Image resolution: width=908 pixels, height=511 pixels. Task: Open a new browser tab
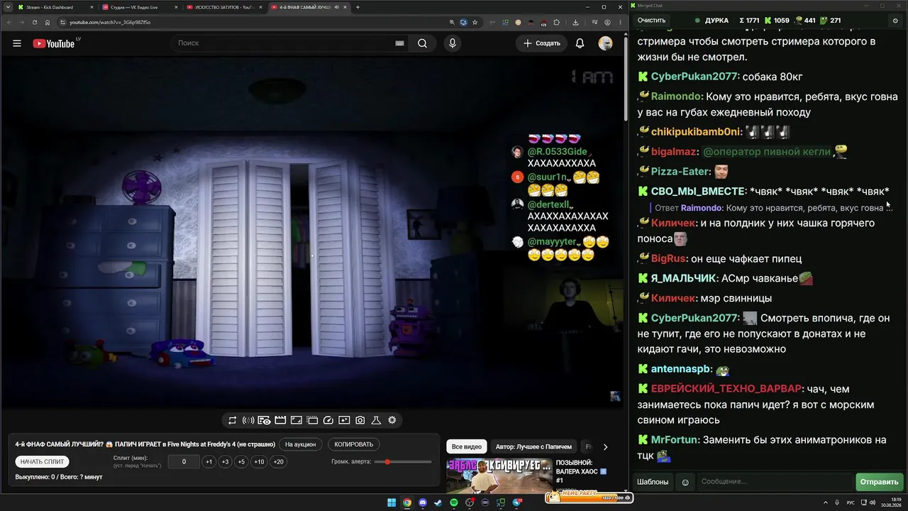(358, 7)
